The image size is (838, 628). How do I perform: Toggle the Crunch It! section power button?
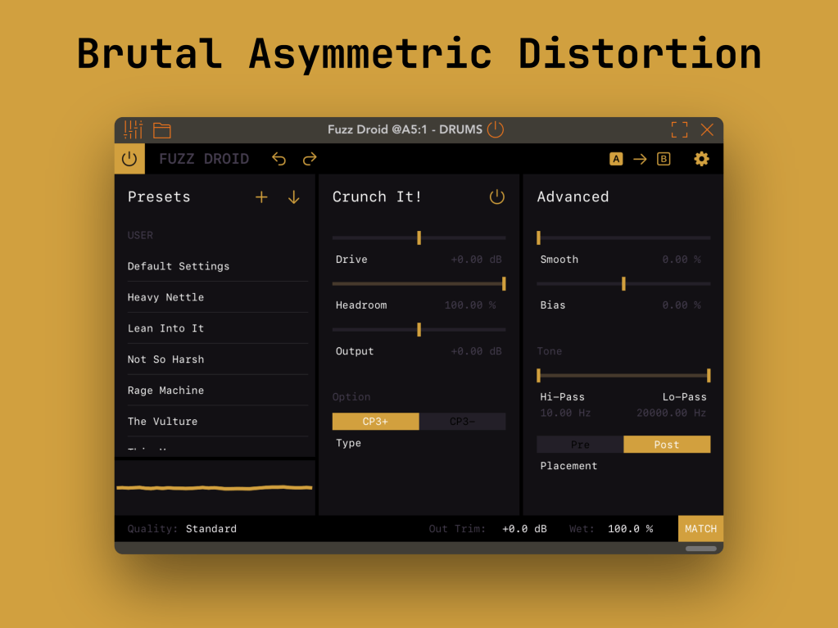pos(497,197)
